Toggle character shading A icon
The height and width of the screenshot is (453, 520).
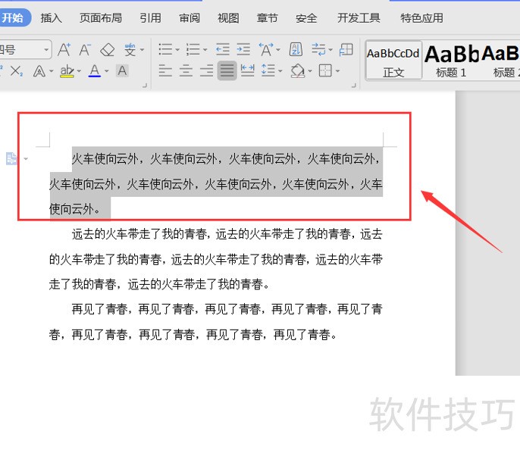point(122,70)
